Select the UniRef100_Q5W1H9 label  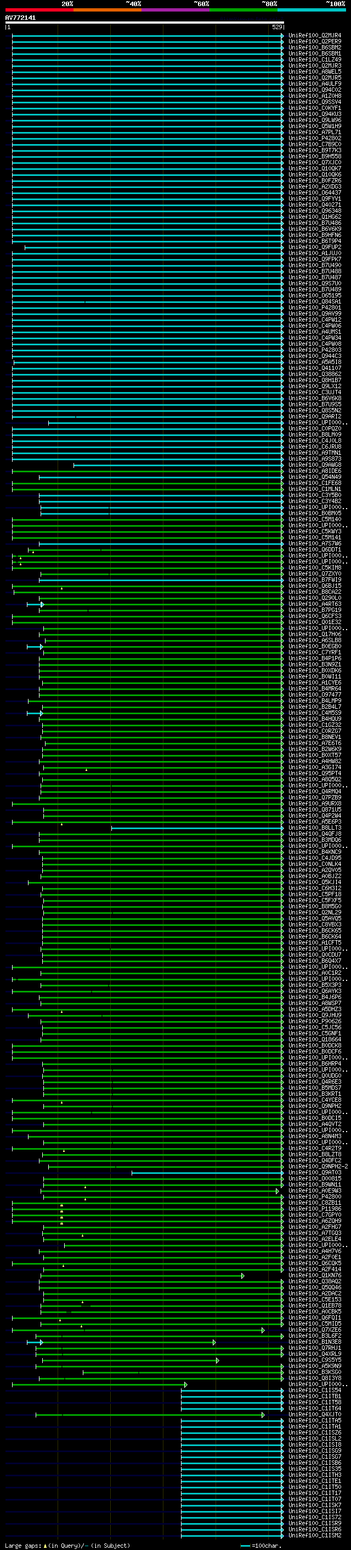click(x=315, y=126)
